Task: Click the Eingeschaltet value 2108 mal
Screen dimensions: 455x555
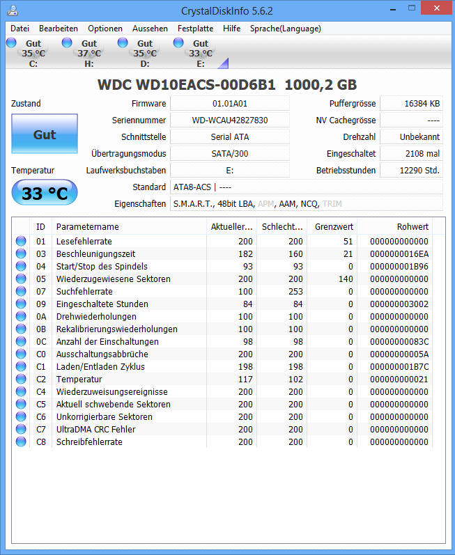Action: click(x=411, y=154)
